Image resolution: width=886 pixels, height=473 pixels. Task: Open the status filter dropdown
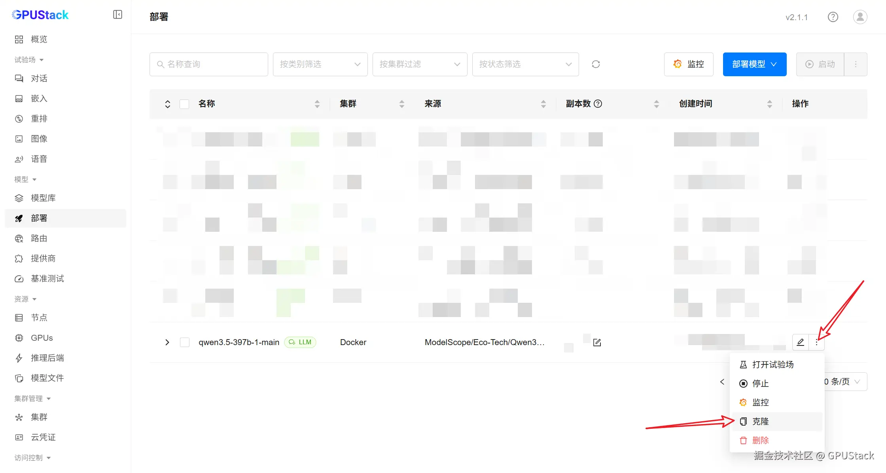point(525,64)
